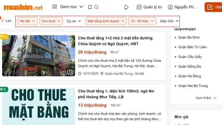This screenshot has width=222, height=125.
Task: Filter by Quận Cầu Giấy
Action: pos(190,57)
